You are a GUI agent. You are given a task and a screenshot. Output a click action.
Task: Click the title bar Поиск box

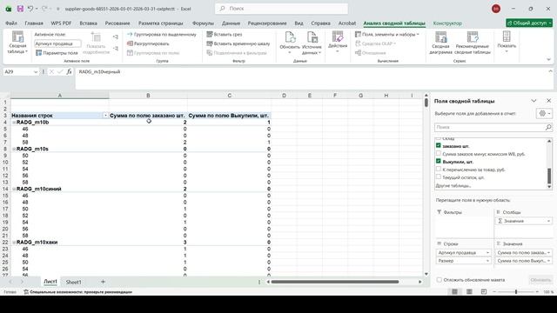point(281,9)
